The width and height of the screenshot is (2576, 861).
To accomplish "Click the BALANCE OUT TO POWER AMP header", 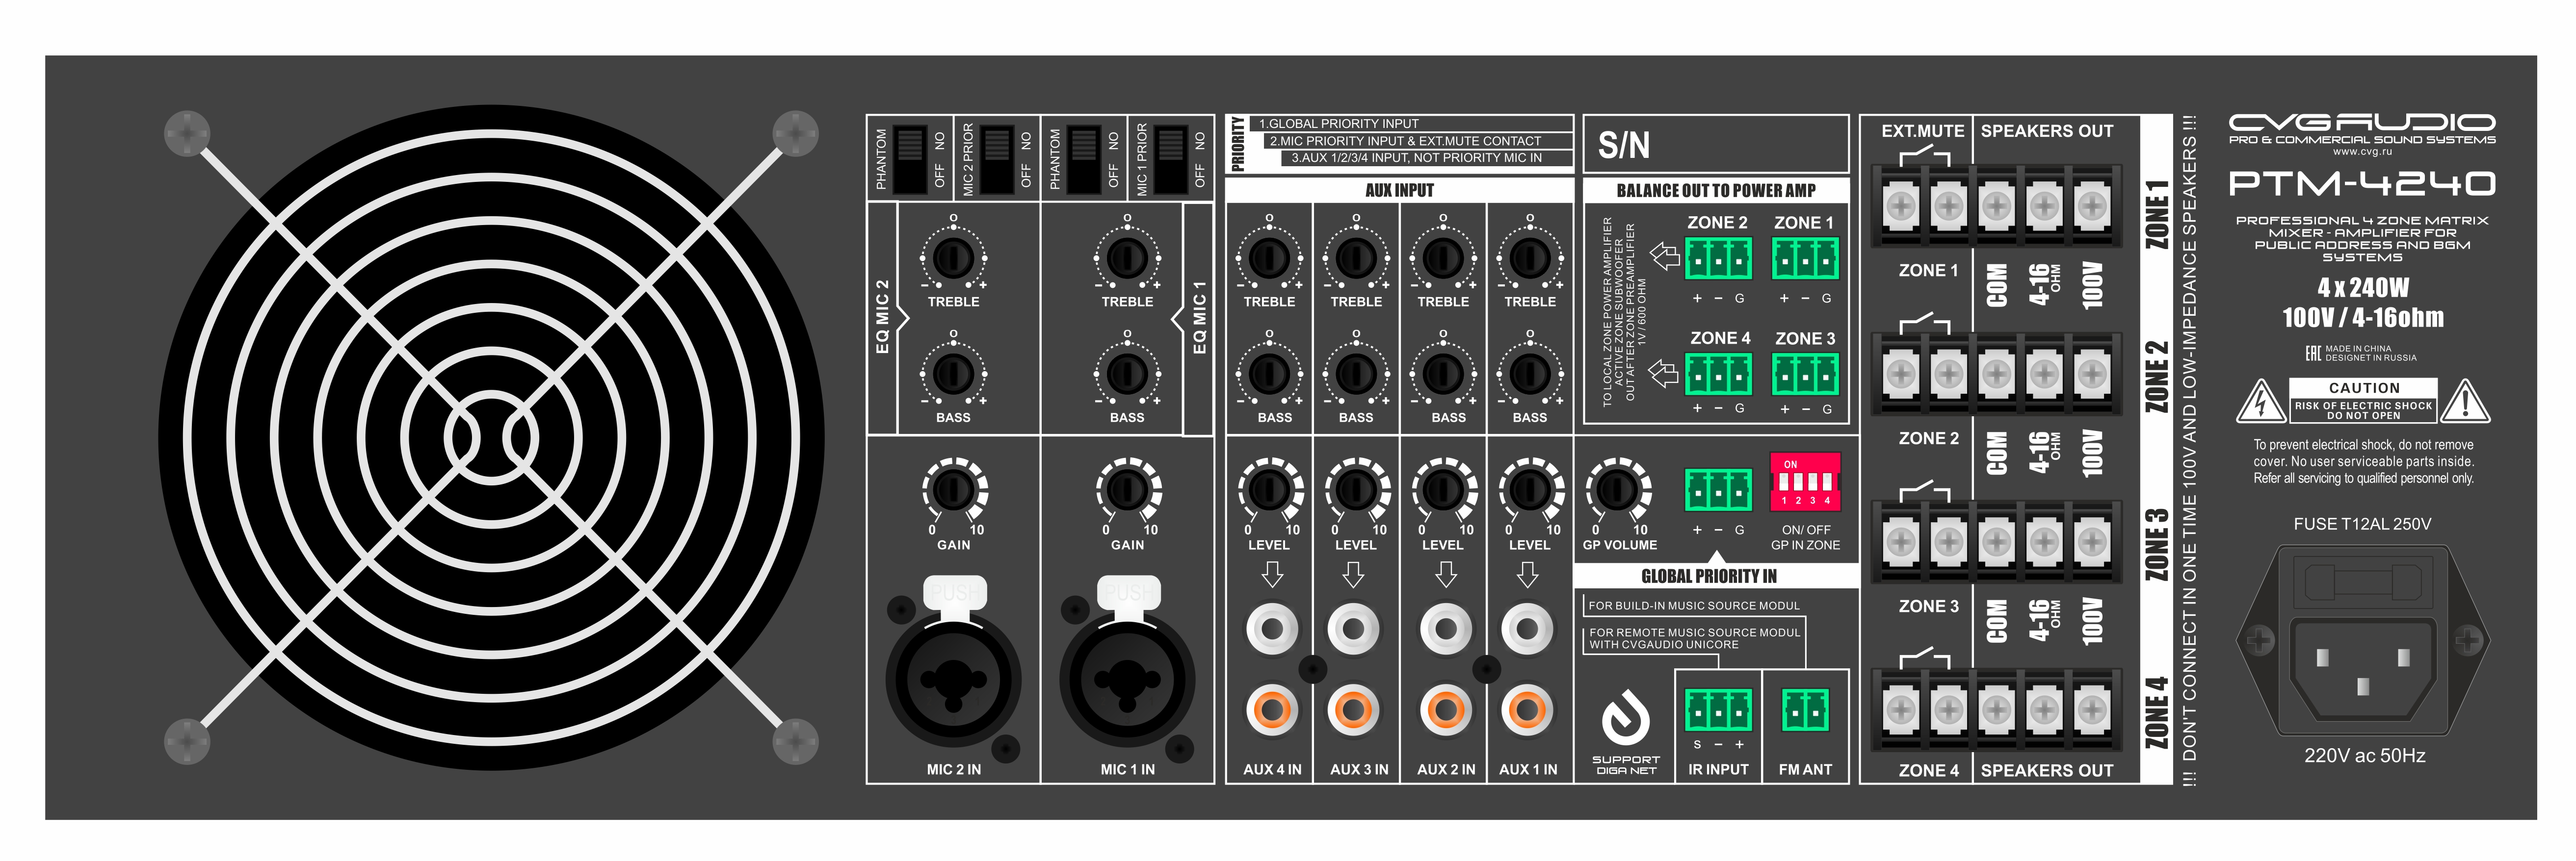I will pos(1716,190).
